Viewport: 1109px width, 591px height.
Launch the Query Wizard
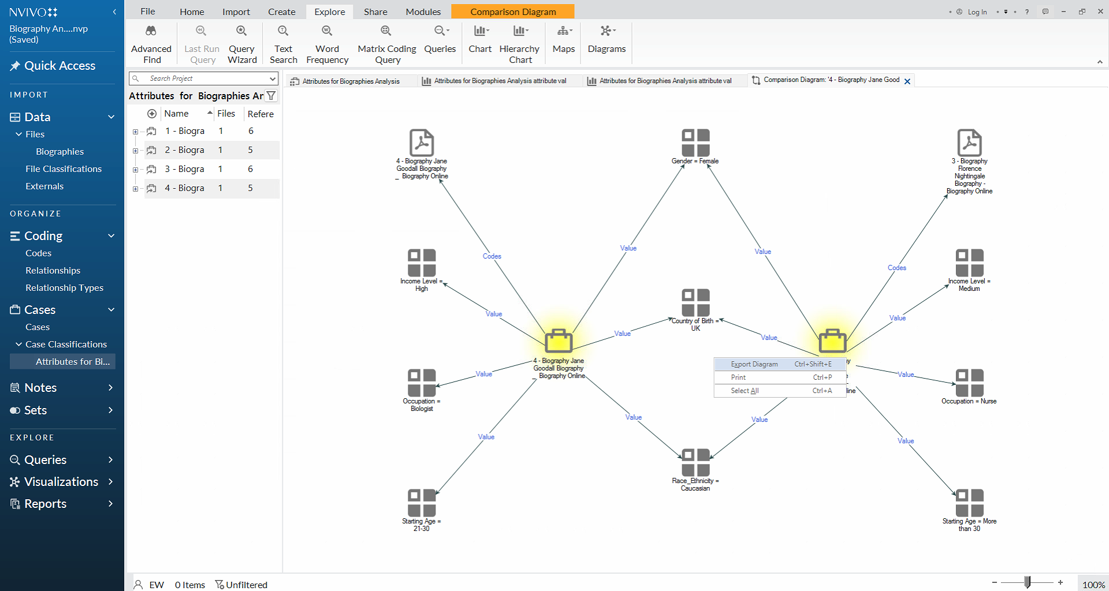tap(241, 44)
